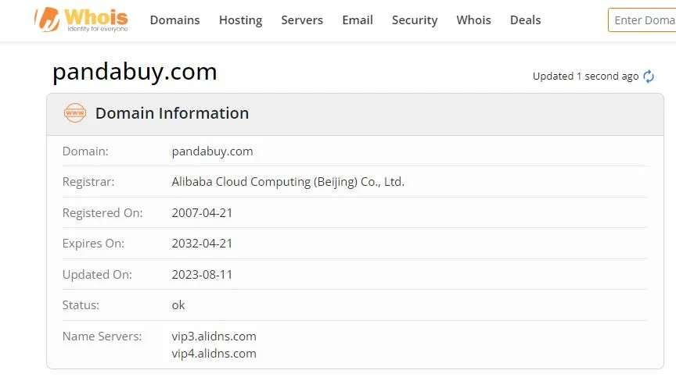Open the Hosting menu

pyautogui.click(x=240, y=20)
